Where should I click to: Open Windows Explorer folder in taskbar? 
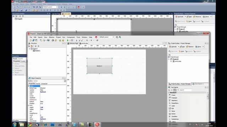point(22,125)
